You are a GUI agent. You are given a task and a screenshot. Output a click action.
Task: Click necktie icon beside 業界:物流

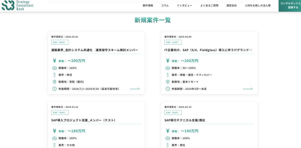(x=54, y=75)
